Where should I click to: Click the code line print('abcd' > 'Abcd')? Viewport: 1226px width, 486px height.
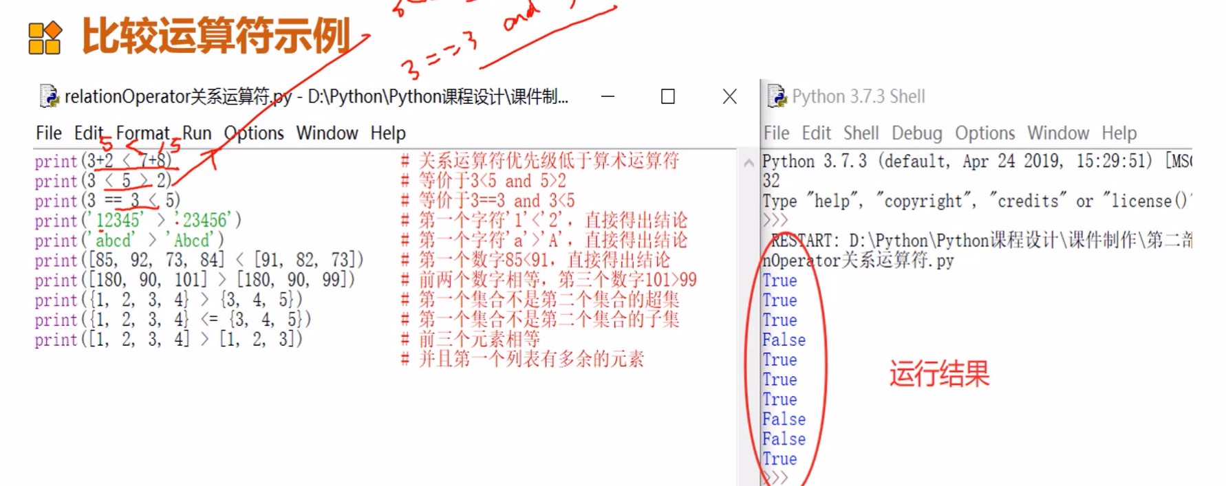pyautogui.click(x=129, y=241)
